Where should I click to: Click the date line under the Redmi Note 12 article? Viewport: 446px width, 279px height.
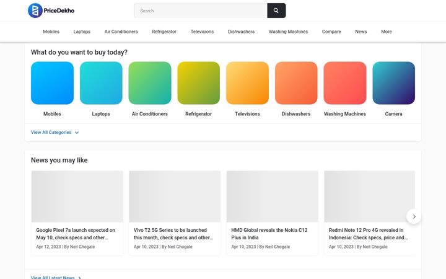(x=358, y=247)
